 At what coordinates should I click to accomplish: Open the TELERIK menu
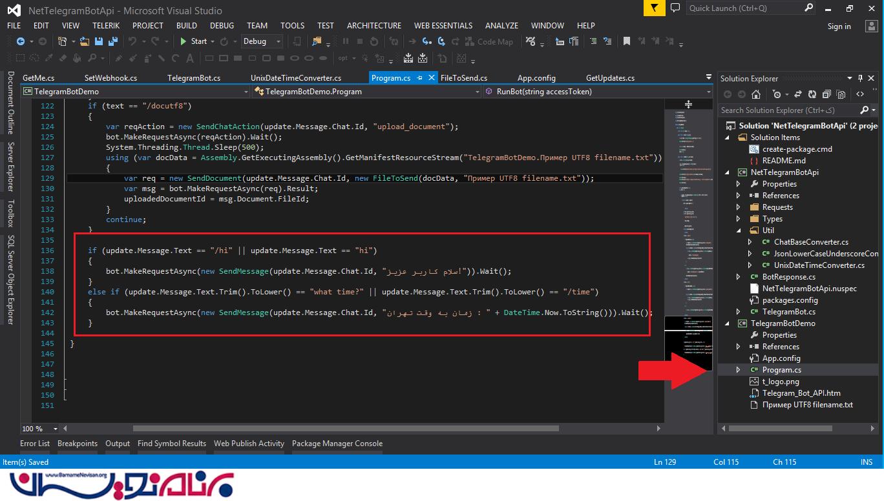point(105,25)
